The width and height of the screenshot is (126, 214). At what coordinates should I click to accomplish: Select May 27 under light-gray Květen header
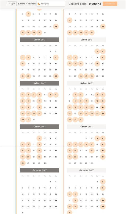97,114
